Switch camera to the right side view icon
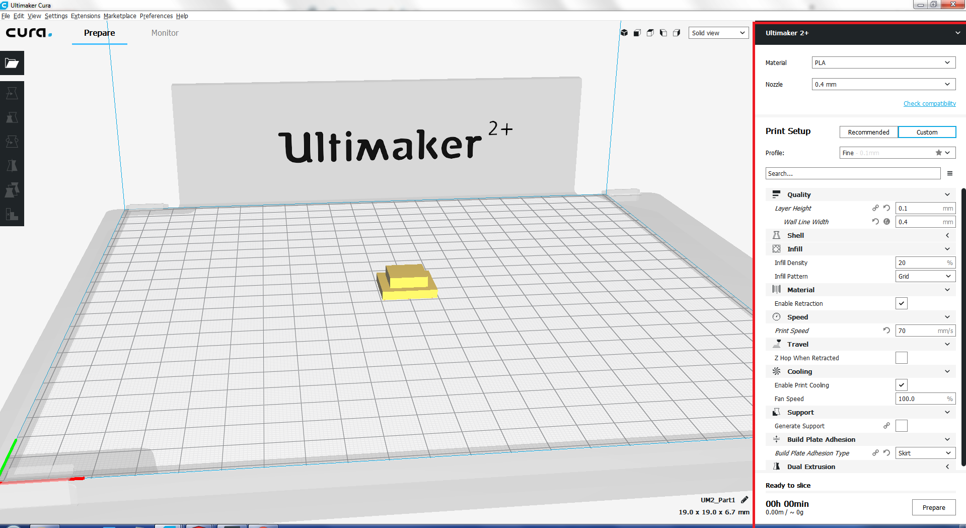The width and height of the screenshot is (966, 528). pyautogui.click(x=677, y=33)
